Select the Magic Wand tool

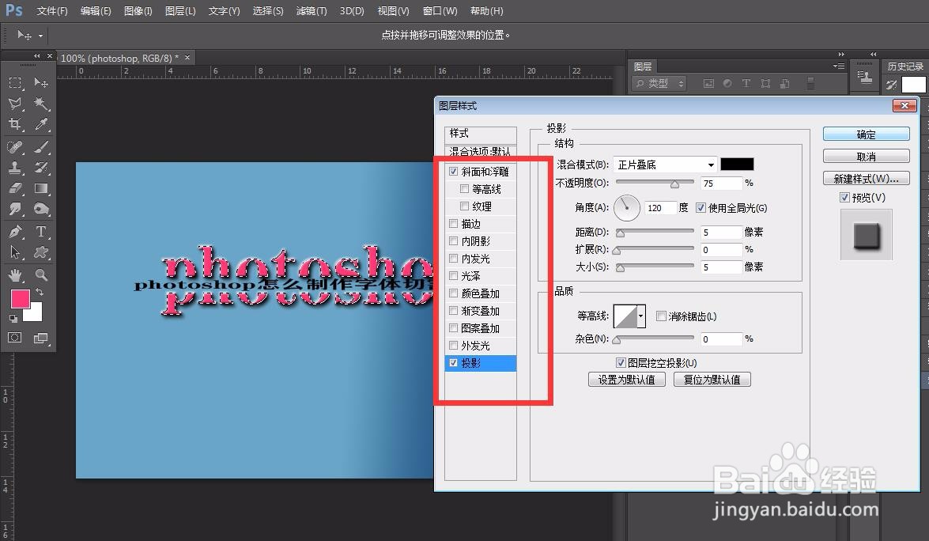41,104
